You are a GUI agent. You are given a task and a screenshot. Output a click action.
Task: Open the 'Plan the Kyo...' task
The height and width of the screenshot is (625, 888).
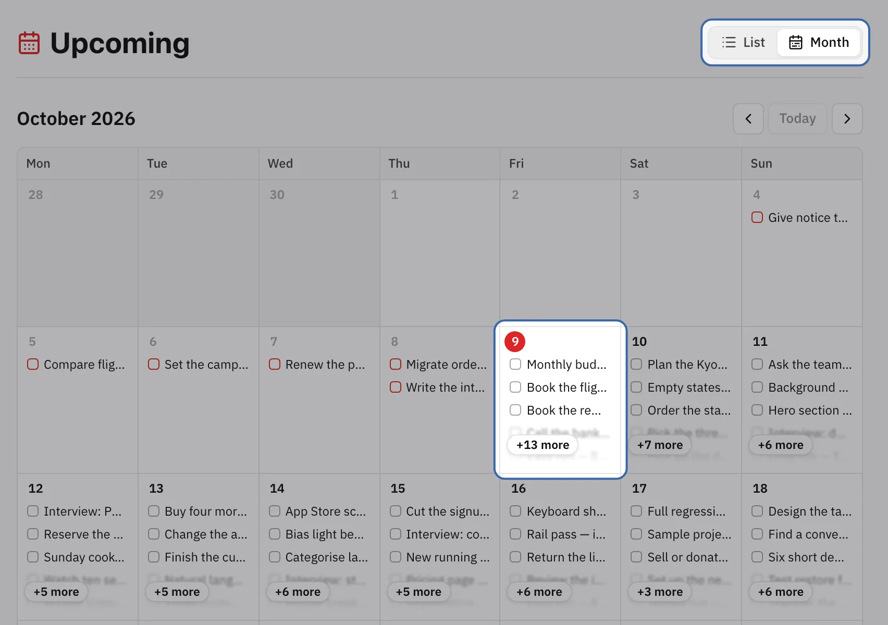687,364
